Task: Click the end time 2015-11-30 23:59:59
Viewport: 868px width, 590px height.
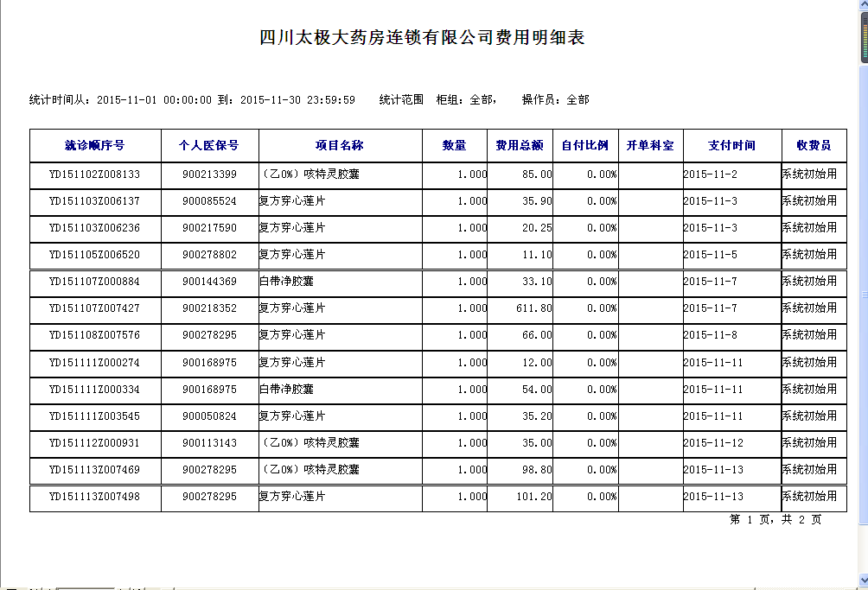Action: point(297,100)
